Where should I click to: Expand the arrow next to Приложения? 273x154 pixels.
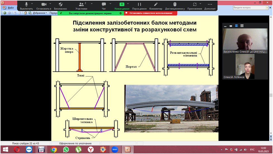click(200, 3)
